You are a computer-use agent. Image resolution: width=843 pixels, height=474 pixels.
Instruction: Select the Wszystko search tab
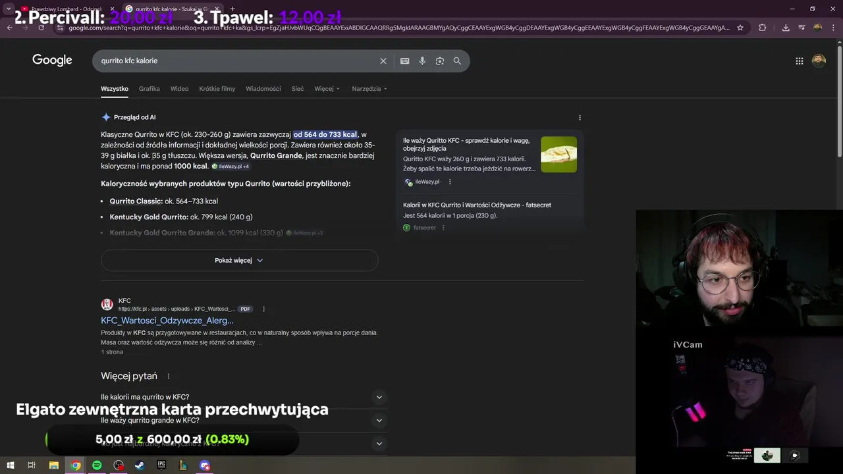coord(115,89)
